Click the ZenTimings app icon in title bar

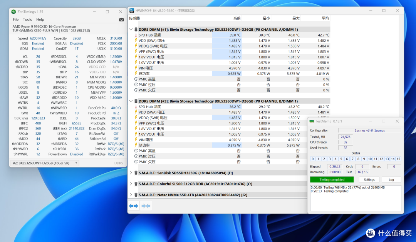(x=13, y=12)
